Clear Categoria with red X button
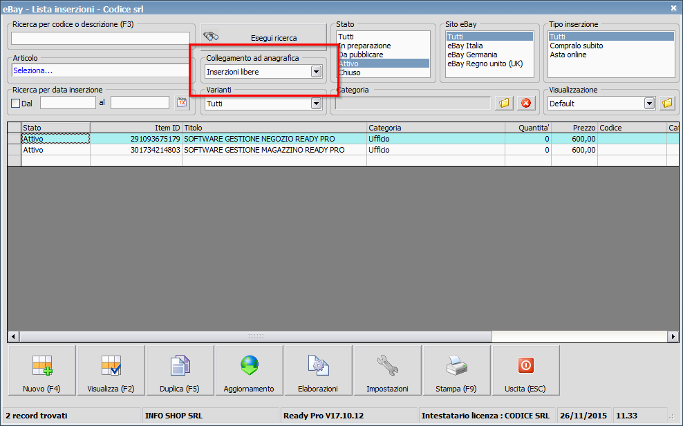 click(526, 103)
